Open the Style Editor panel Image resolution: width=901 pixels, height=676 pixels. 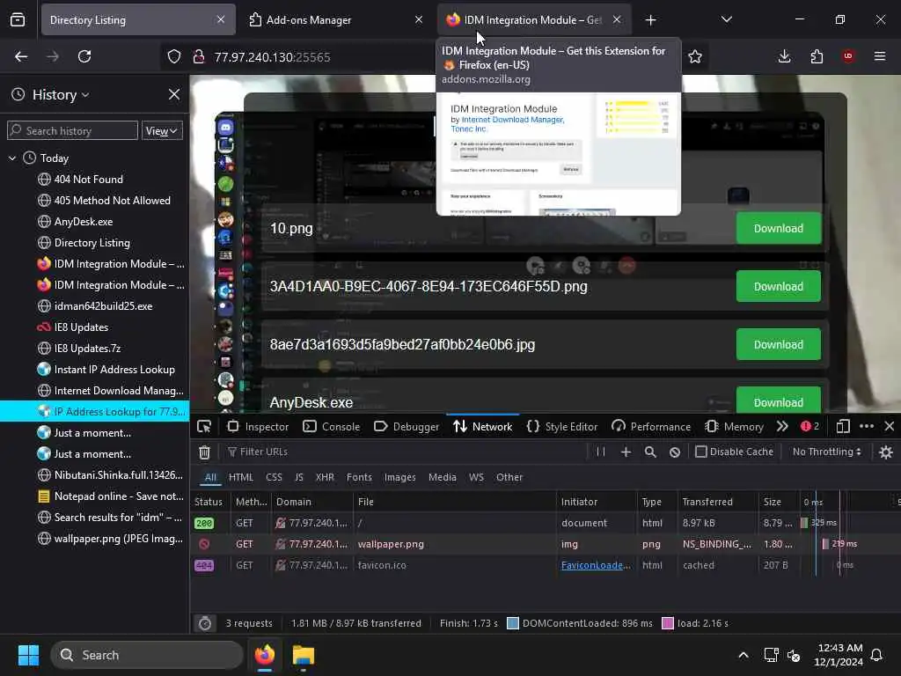[562, 427]
